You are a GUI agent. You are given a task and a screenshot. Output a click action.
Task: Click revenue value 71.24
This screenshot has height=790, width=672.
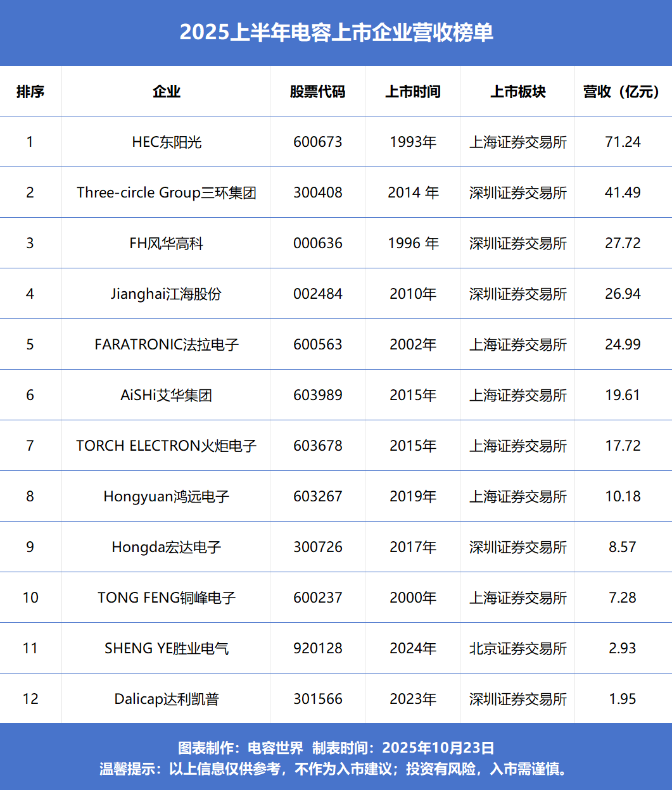coord(623,142)
